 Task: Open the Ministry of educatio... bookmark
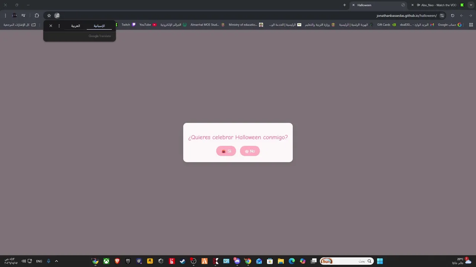tap(246, 25)
